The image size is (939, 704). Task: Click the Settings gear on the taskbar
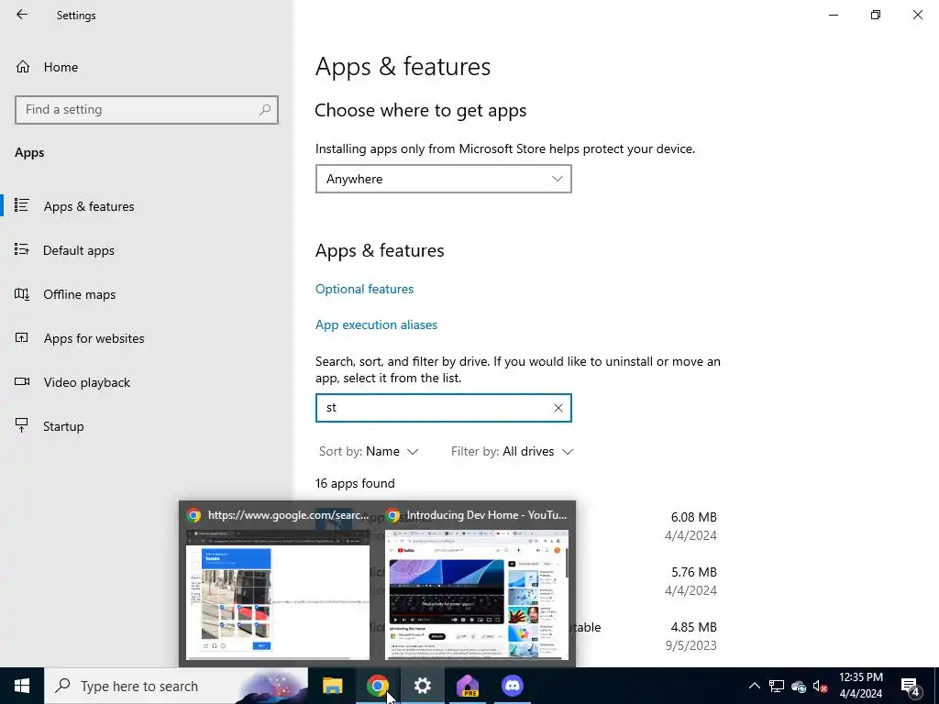point(422,686)
